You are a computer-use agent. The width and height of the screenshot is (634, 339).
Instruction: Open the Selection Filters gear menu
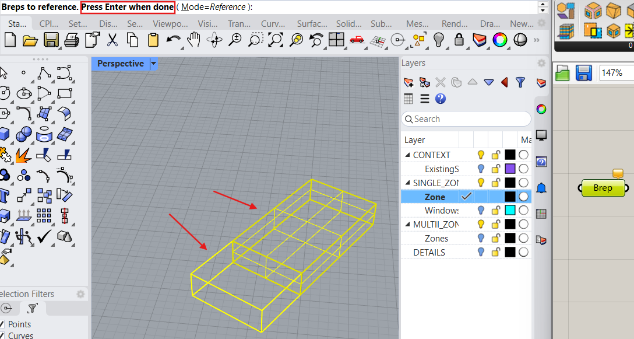point(80,294)
